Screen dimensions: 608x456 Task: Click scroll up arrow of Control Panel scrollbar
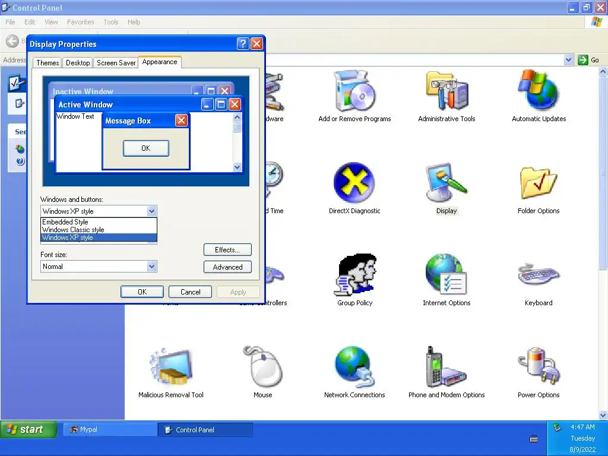[603, 72]
